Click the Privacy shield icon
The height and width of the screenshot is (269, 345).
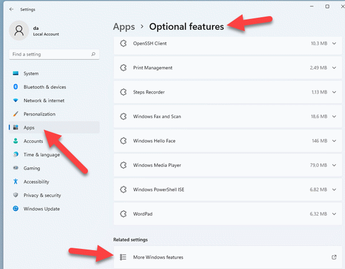(16, 195)
